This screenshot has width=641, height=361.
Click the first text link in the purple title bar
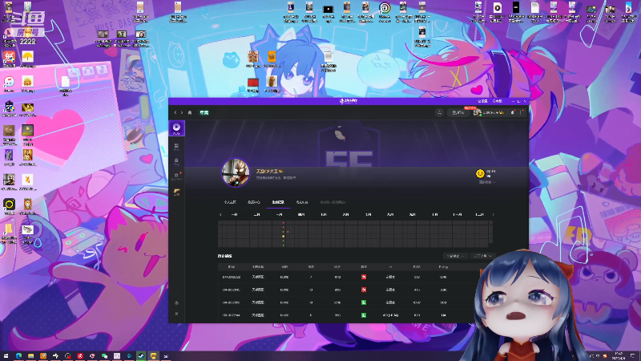tap(482, 101)
